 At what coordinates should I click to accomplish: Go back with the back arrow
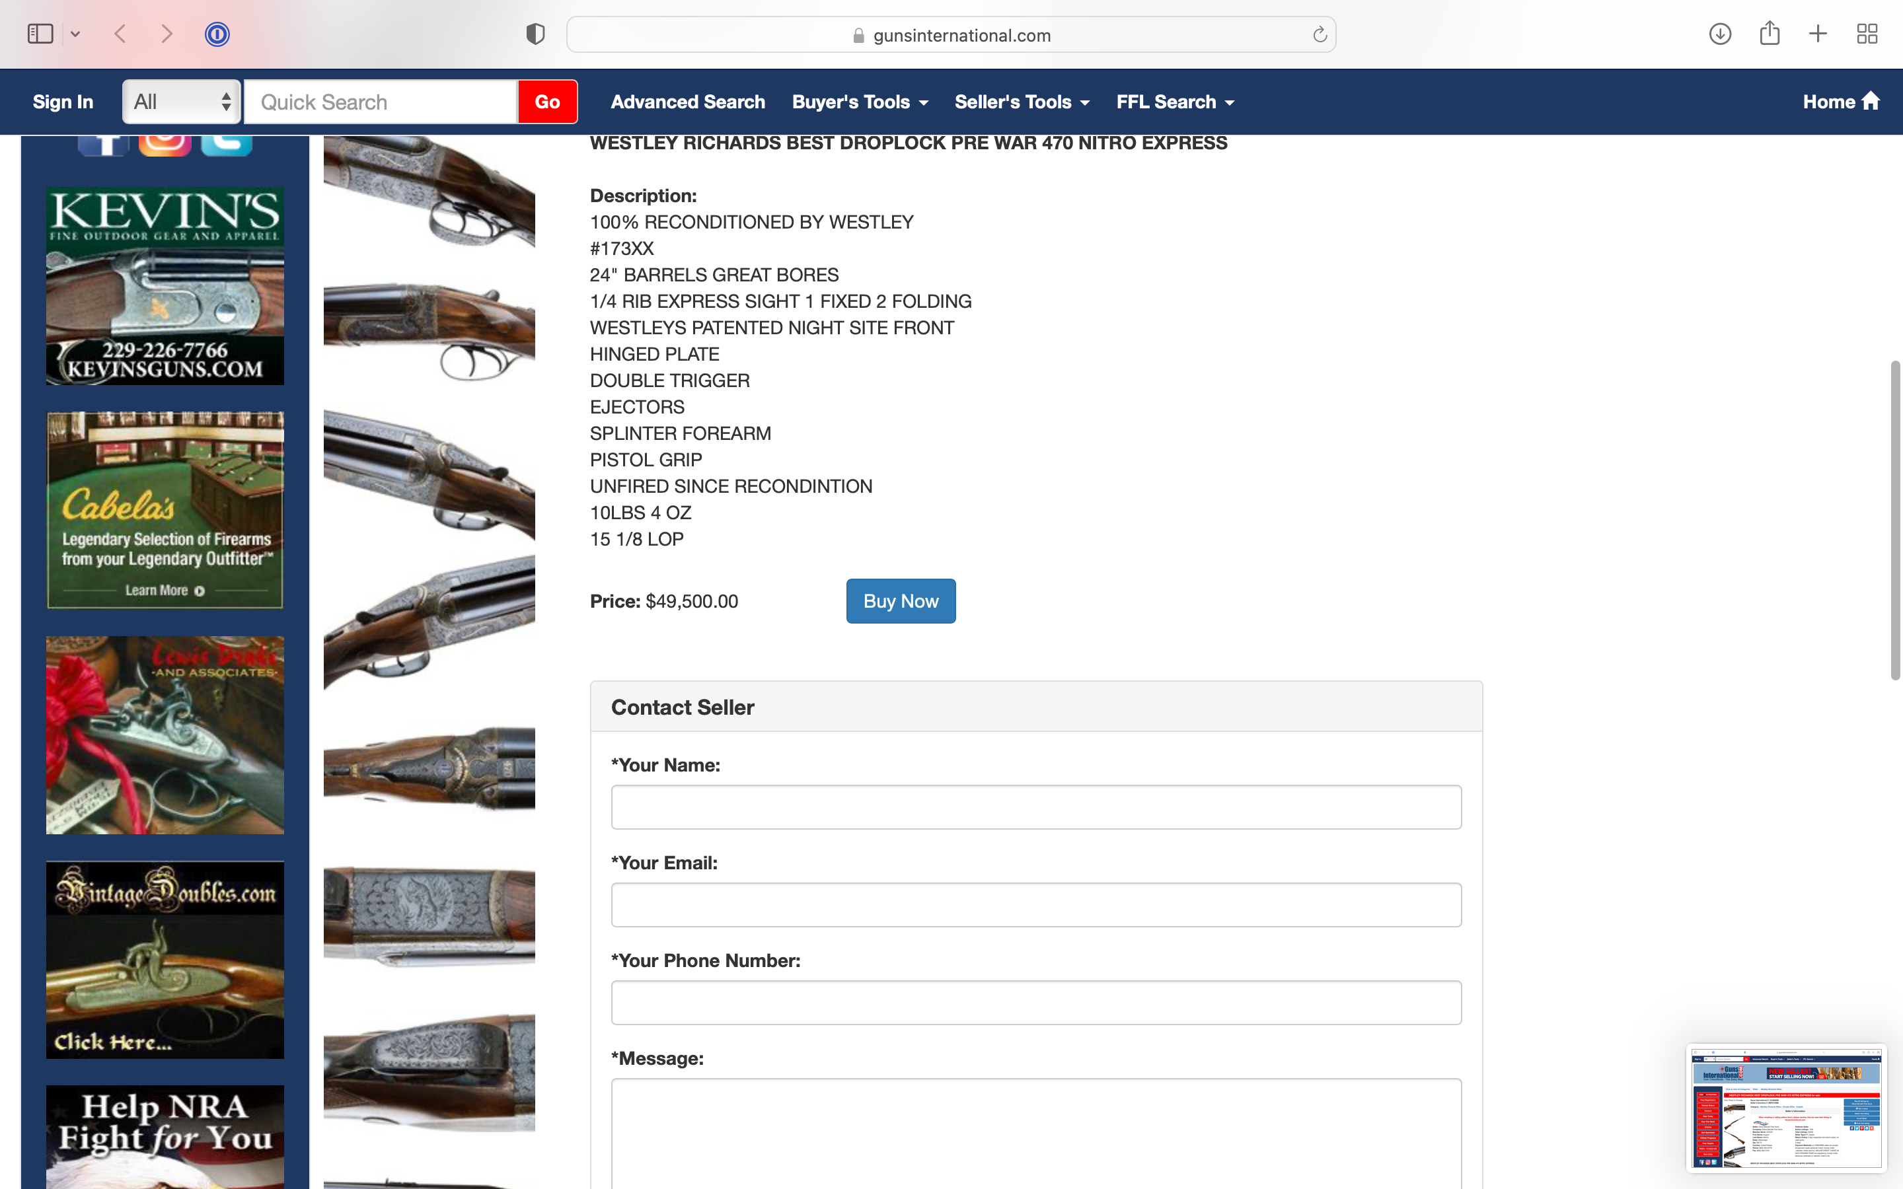pos(120,34)
